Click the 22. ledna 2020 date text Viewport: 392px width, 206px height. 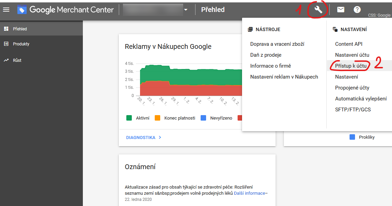(x=138, y=200)
